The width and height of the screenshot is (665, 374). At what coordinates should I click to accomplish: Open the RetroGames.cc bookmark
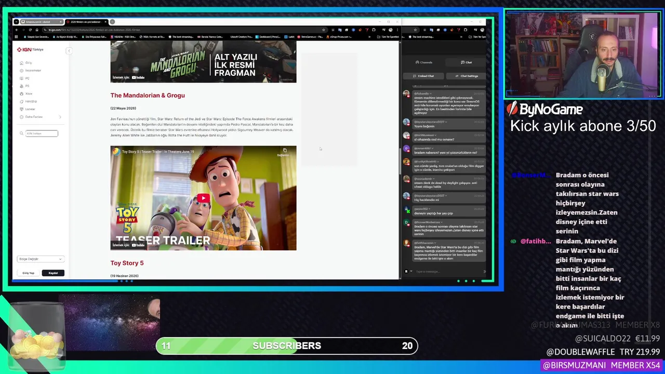(310, 37)
